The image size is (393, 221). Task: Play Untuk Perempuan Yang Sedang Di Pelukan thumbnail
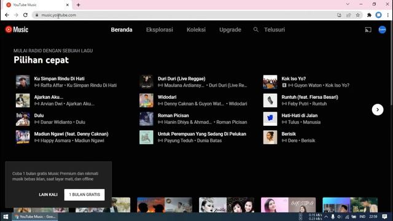[x=146, y=137]
